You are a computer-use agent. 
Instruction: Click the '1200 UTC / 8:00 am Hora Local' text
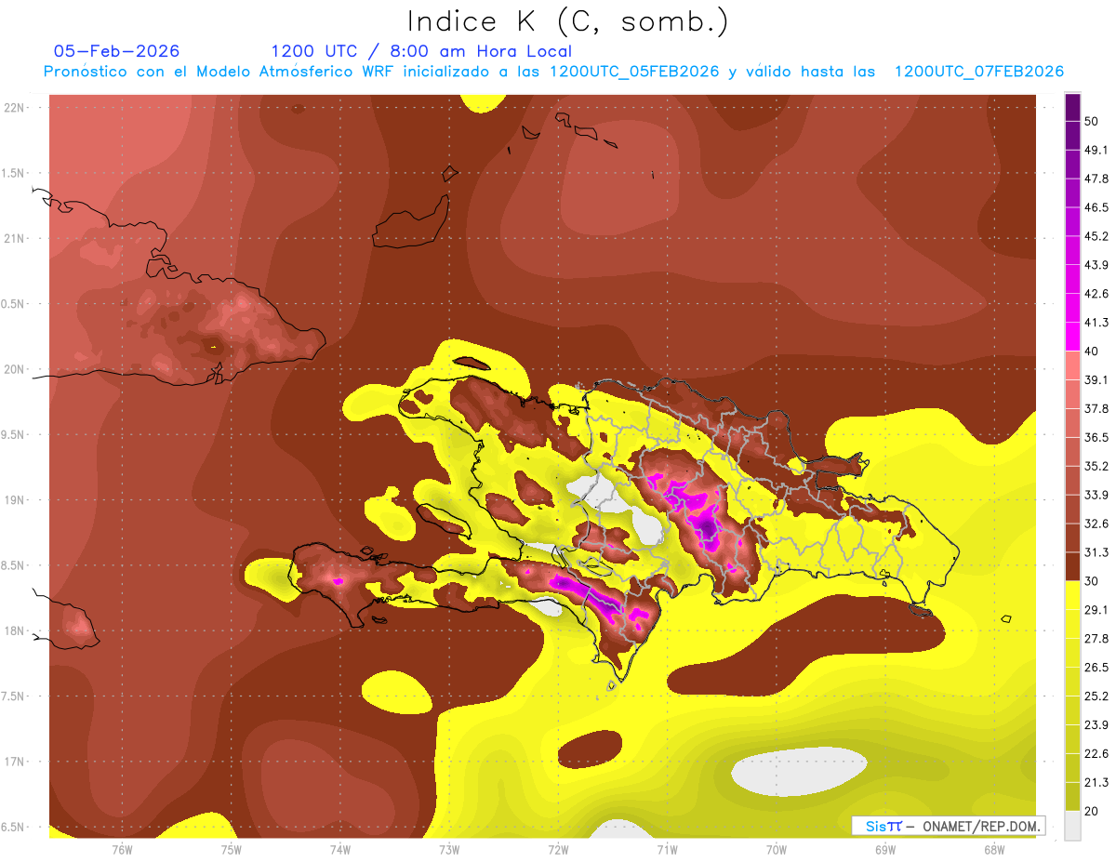421,51
